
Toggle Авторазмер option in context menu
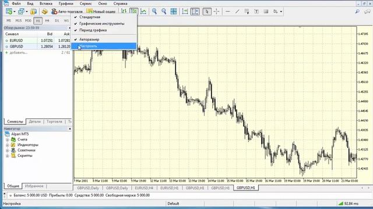click(104, 39)
